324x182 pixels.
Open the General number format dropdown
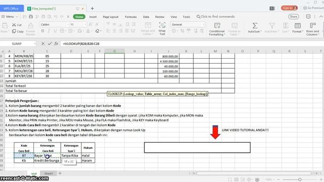(x=204, y=25)
